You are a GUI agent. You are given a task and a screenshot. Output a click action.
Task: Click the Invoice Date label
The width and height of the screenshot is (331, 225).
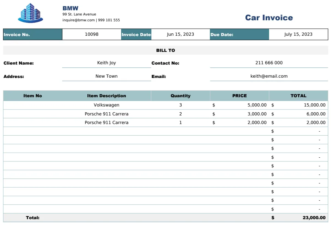136,35
